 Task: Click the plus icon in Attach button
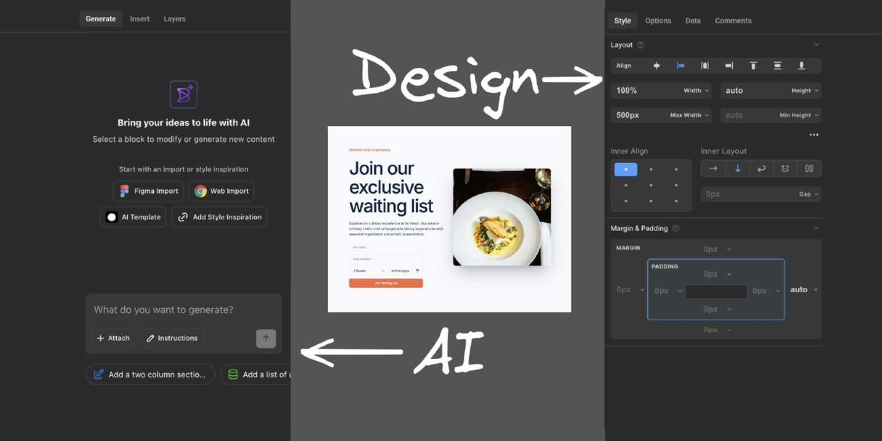point(100,338)
